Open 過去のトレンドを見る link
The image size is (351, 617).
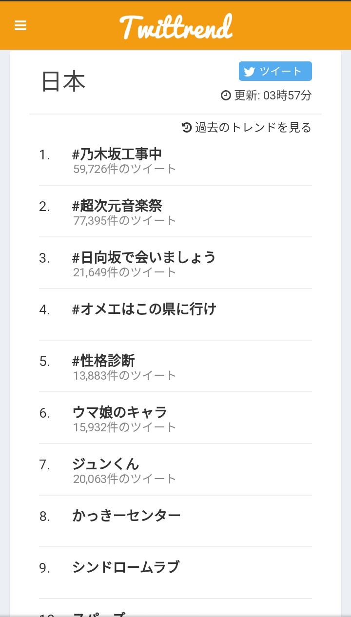pos(253,128)
